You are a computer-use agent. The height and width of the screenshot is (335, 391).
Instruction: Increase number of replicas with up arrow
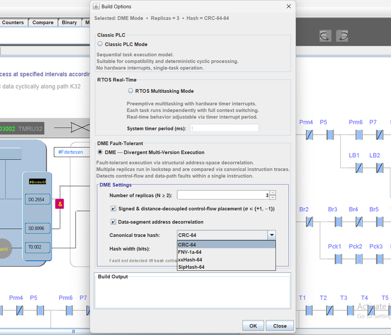(x=272, y=192)
